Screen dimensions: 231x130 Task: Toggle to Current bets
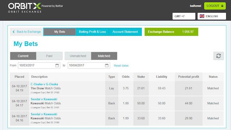23,56
